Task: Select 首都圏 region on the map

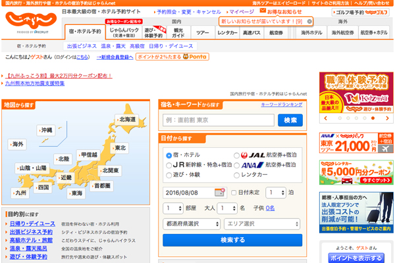Action: pyautogui.click(x=101, y=186)
